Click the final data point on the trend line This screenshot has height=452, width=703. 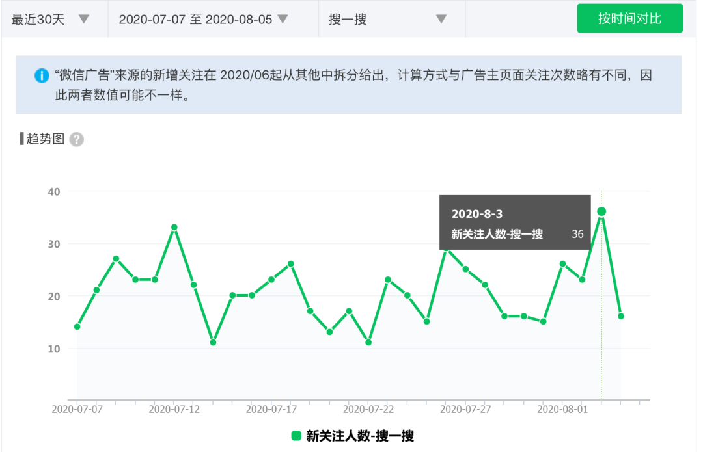pyautogui.click(x=621, y=315)
